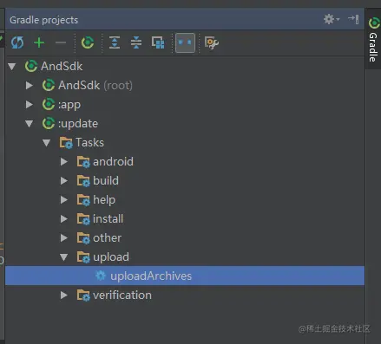
Task: Open gear options menu in header
Action: point(332,19)
